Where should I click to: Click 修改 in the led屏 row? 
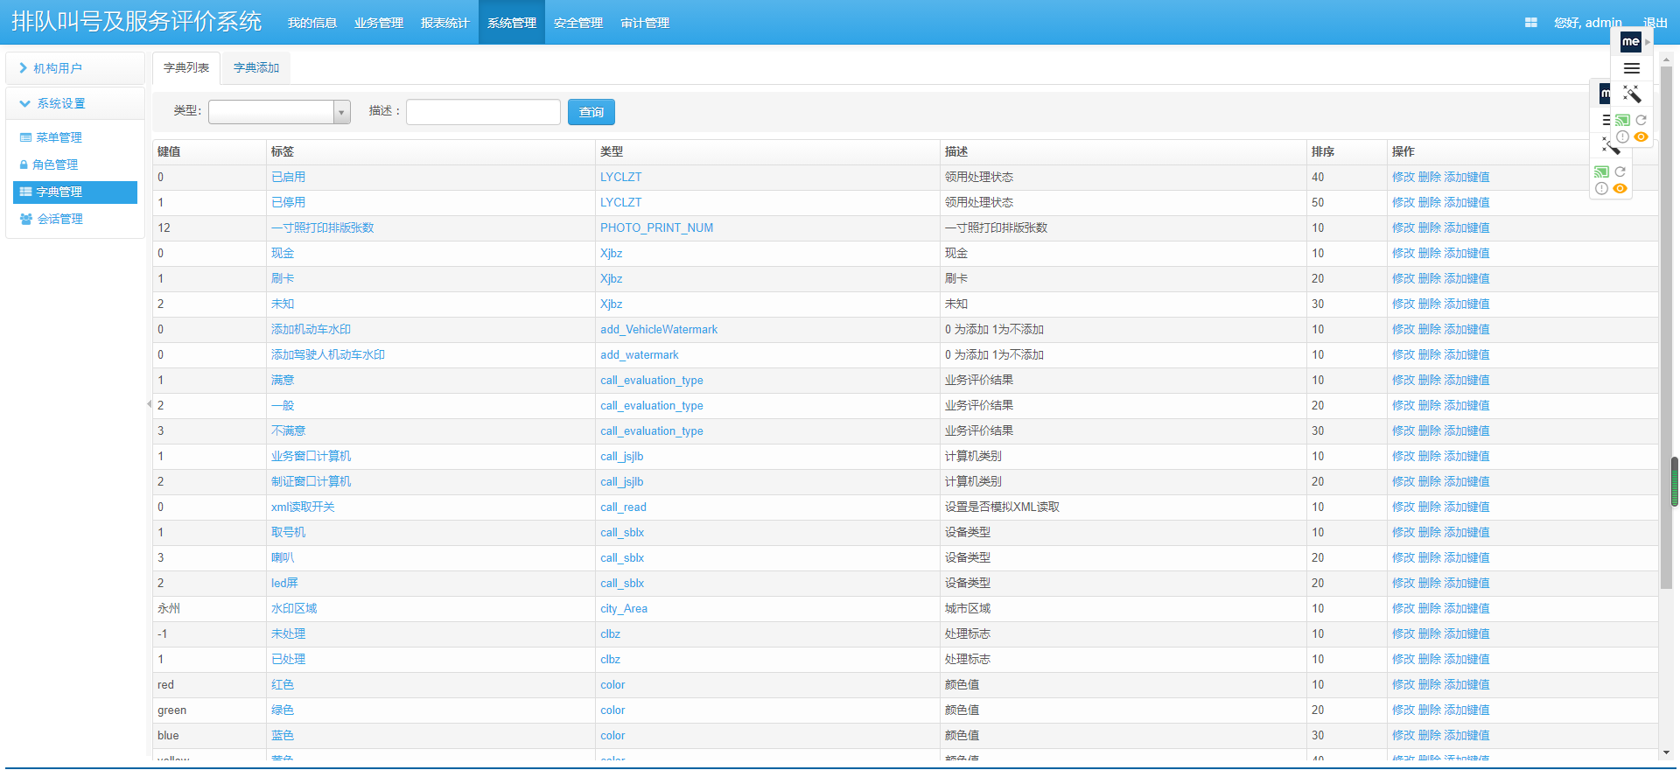click(x=1403, y=583)
